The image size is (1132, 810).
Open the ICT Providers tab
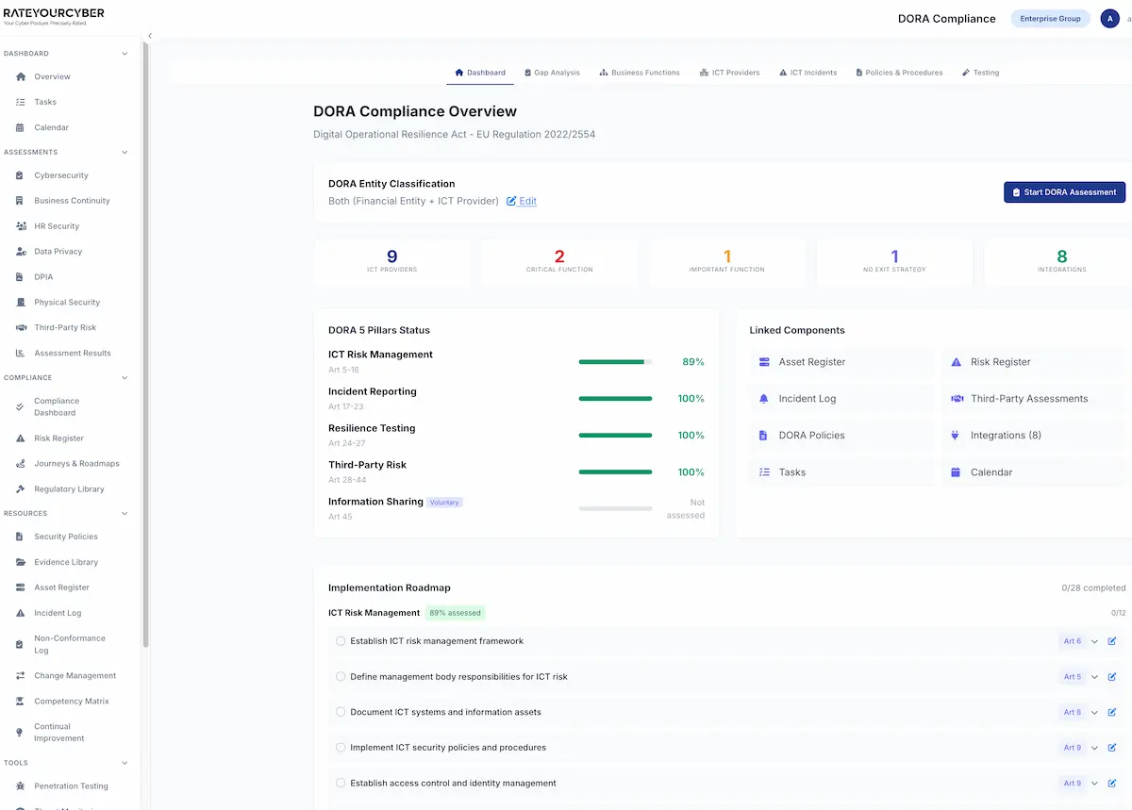click(x=729, y=72)
